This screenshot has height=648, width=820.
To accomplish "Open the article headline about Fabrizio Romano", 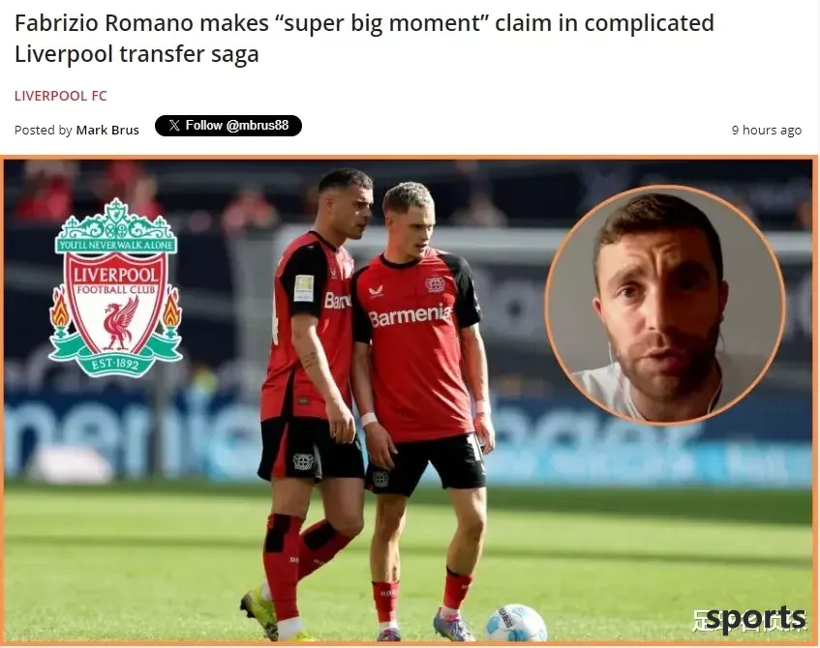I will [x=364, y=38].
